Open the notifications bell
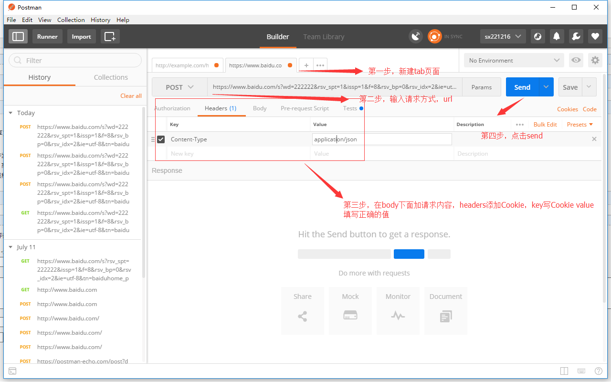This screenshot has height=382, width=611. [x=557, y=36]
